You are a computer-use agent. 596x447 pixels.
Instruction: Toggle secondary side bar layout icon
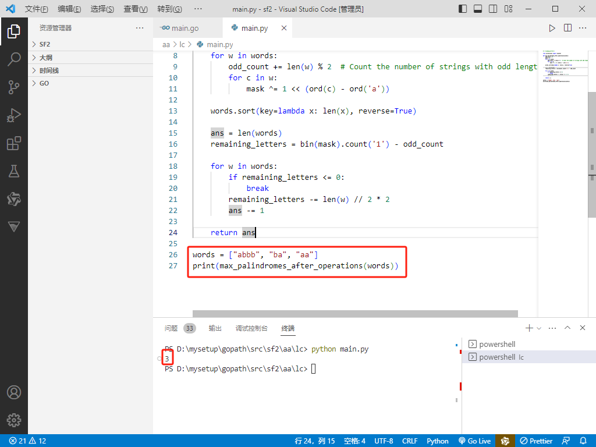click(493, 9)
